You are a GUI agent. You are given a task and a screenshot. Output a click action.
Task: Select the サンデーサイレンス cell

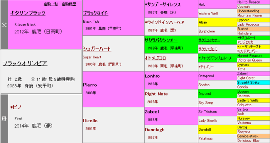tap(171, 9)
